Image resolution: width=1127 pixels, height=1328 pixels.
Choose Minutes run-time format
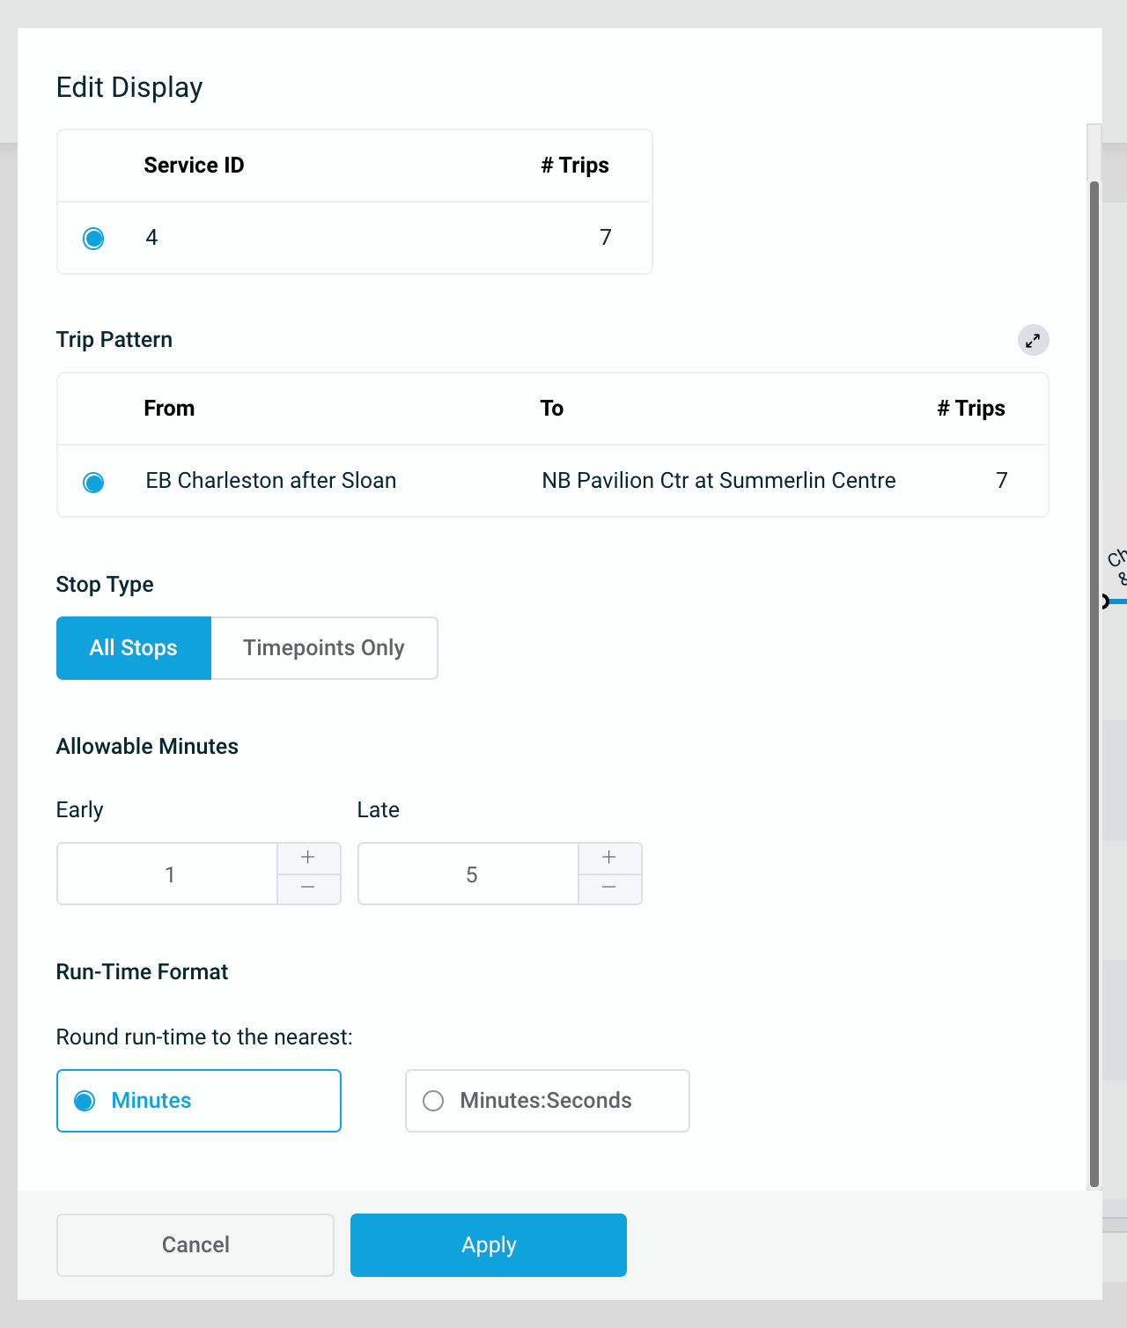85,1101
